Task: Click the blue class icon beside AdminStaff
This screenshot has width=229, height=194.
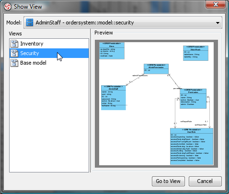Action: pos(30,23)
